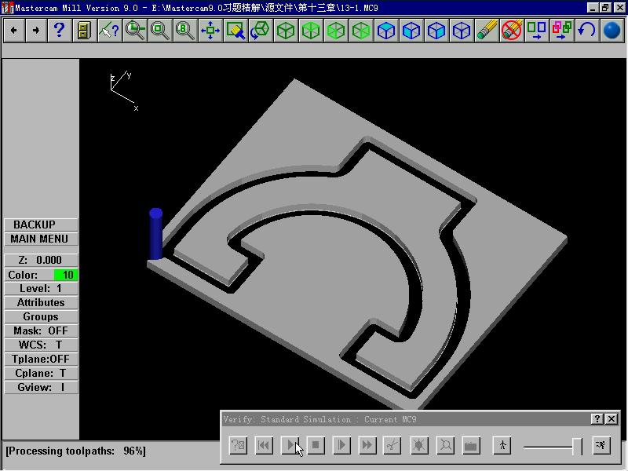
Task: Play the Verify simulation
Action: click(x=290, y=445)
